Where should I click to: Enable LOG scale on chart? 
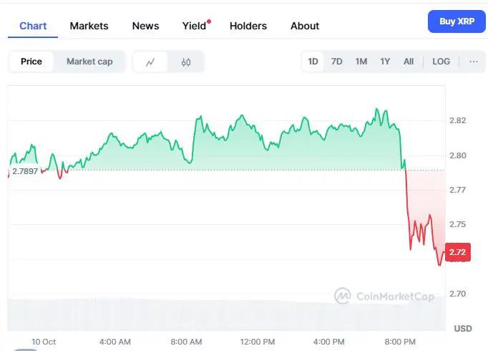pos(441,62)
